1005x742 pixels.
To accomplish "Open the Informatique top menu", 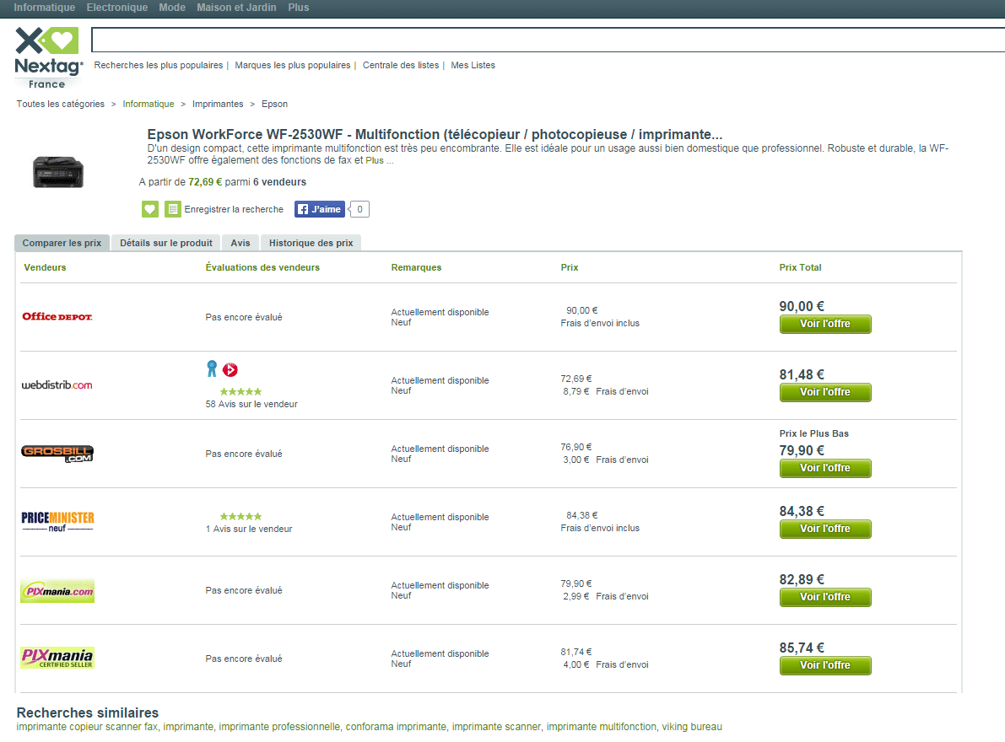I will (x=44, y=8).
